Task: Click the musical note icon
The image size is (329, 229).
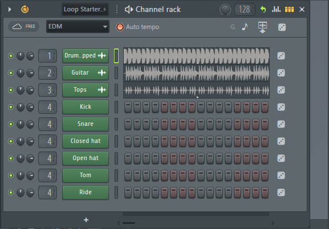Action: pos(245,27)
